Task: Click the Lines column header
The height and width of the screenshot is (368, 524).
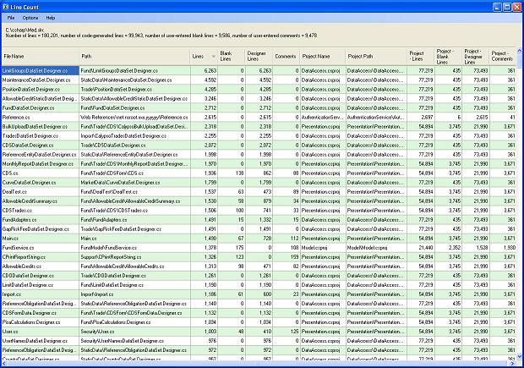Action: click(x=204, y=56)
